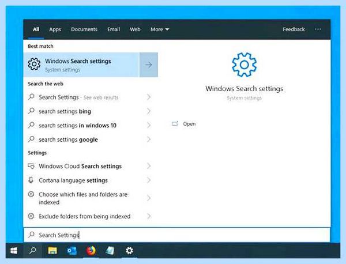346x264 pixels.
Task: Click magnifier icon beside Search Settings web result
Action: pyautogui.click(x=31, y=97)
